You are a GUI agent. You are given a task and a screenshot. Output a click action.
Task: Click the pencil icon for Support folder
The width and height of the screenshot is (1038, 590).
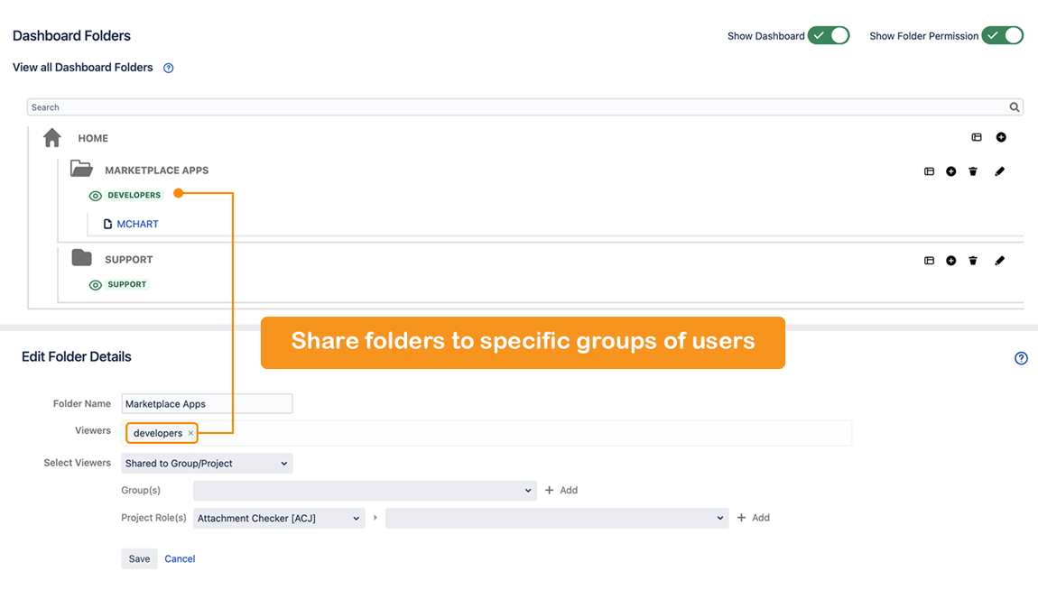click(999, 261)
